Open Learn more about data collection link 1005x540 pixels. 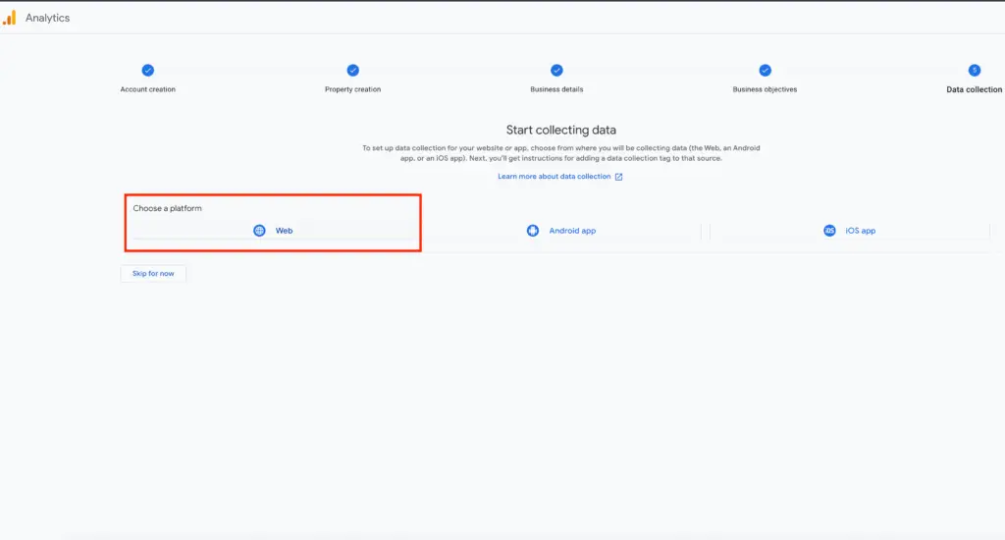(x=555, y=177)
